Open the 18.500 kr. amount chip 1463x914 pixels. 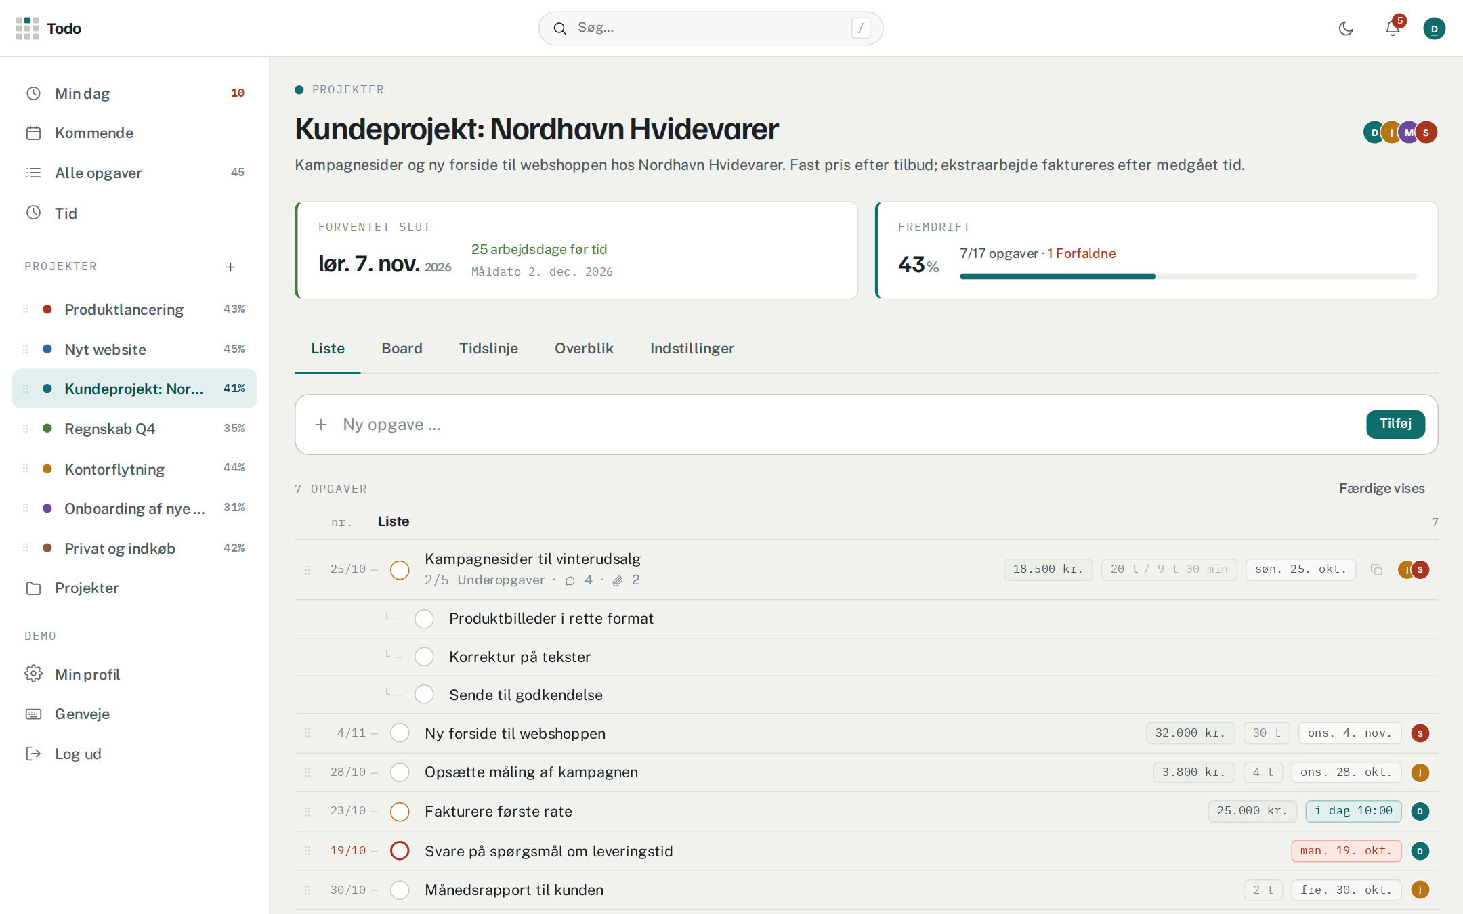[x=1048, y=569]
